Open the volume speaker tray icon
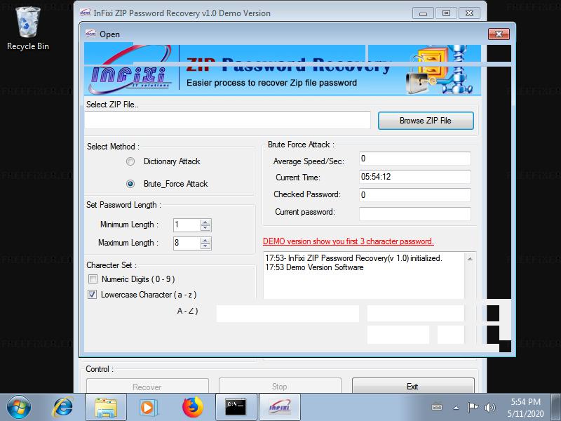 pos(489,408)
